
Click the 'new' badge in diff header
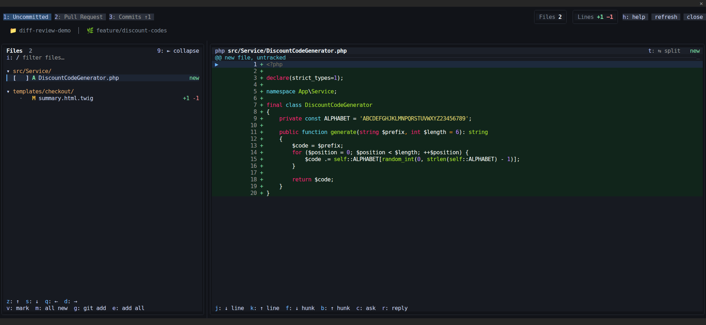tap(695, 51)
